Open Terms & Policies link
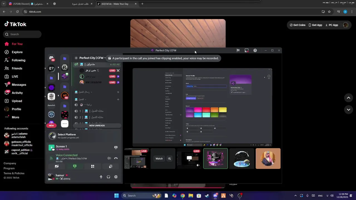Image resolution: width=356 pixels, height=200 pixels. tap(14, 173)
